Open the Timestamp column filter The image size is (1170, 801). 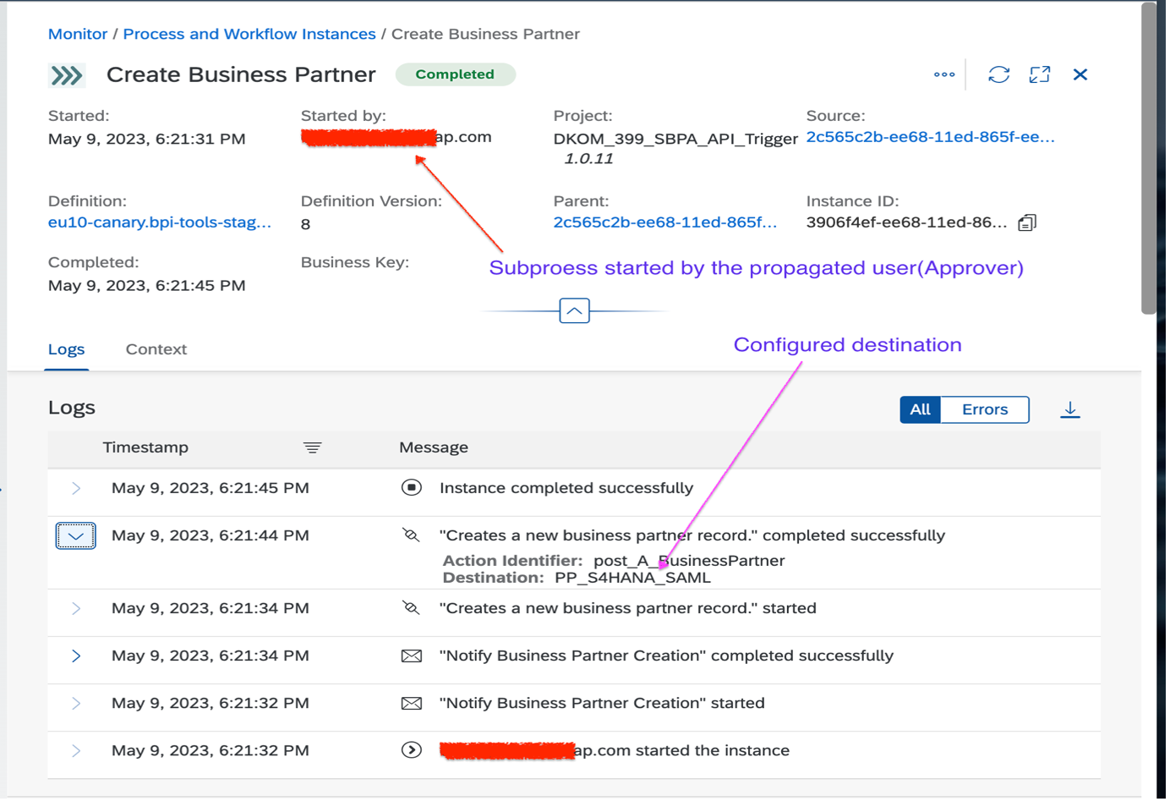(x=312, y=447)
